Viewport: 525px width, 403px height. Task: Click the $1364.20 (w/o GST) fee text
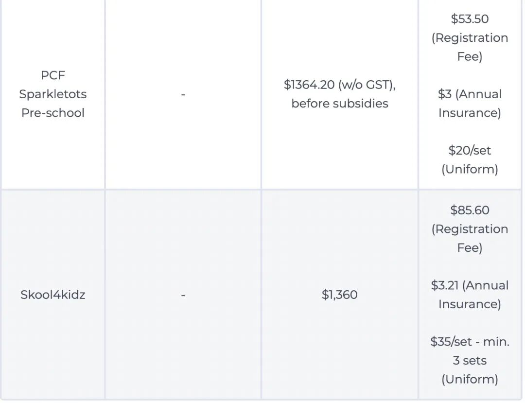pos(339,85)
